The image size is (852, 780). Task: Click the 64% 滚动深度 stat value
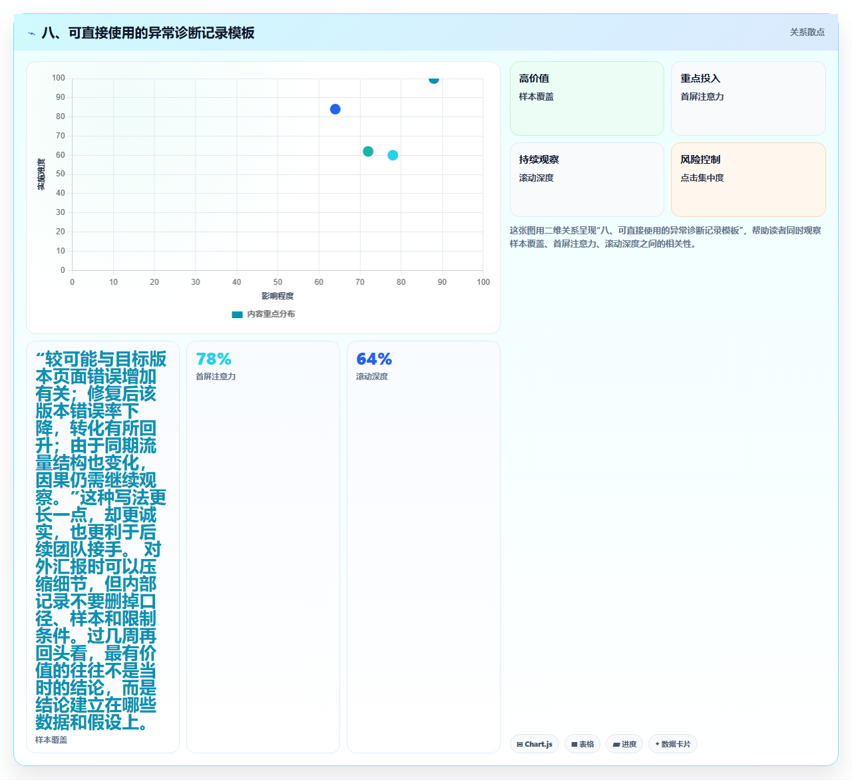click(374, 359)
